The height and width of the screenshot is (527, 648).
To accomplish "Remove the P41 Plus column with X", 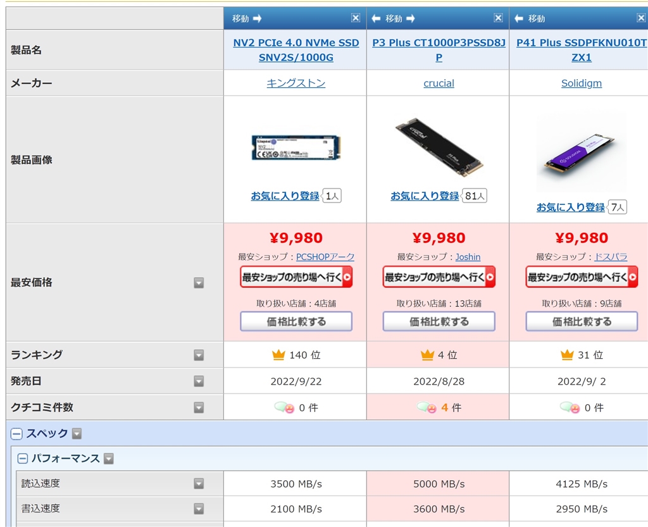I will (x=641, y=18).
